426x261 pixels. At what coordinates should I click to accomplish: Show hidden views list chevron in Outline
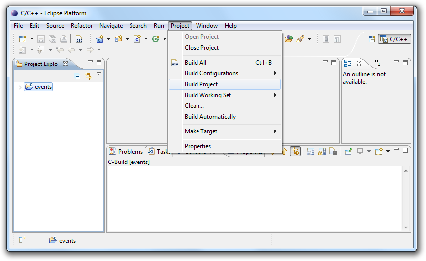(x=377, y=62)
